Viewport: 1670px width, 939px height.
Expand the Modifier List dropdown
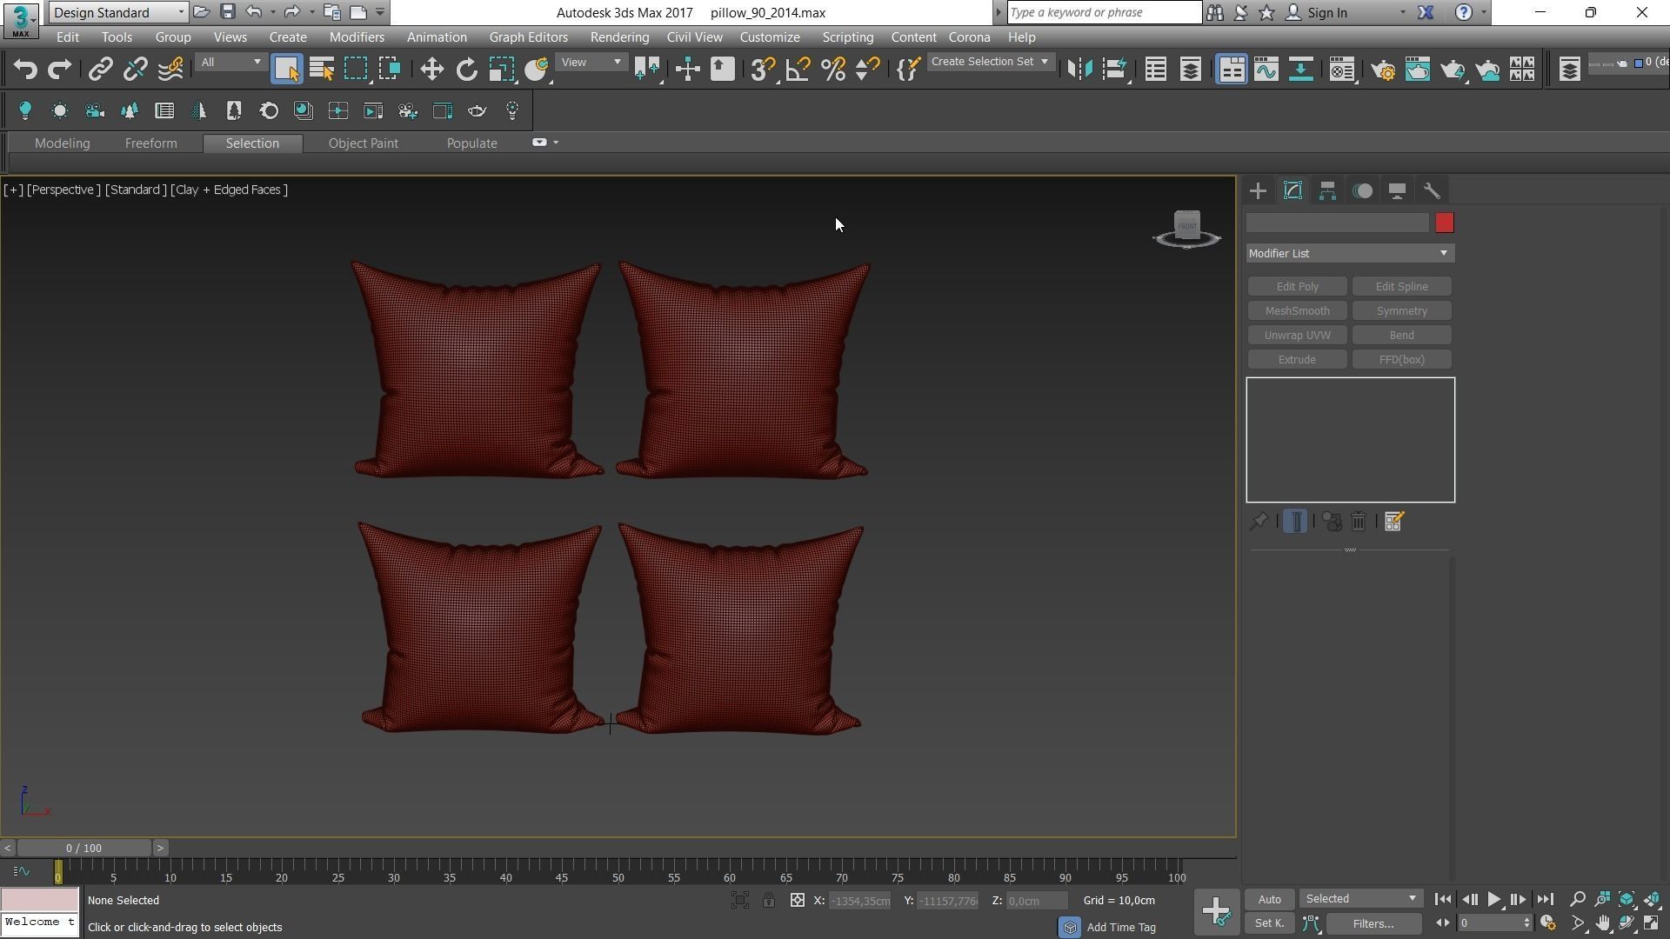(x=1350, y=253)
